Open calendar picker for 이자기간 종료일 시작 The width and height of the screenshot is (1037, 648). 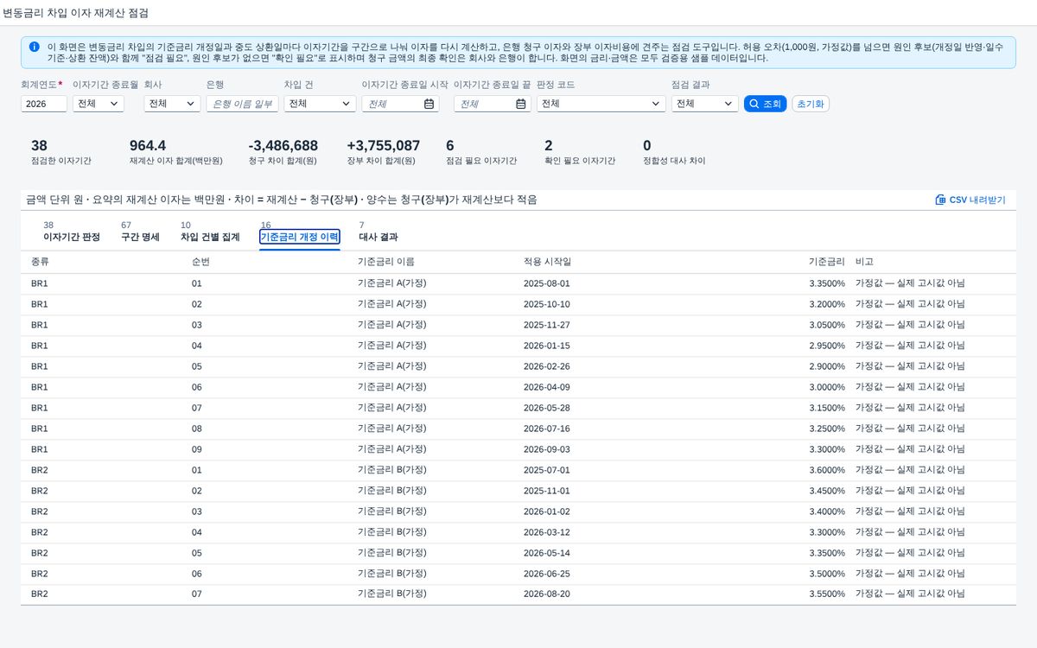coord(429,104)
